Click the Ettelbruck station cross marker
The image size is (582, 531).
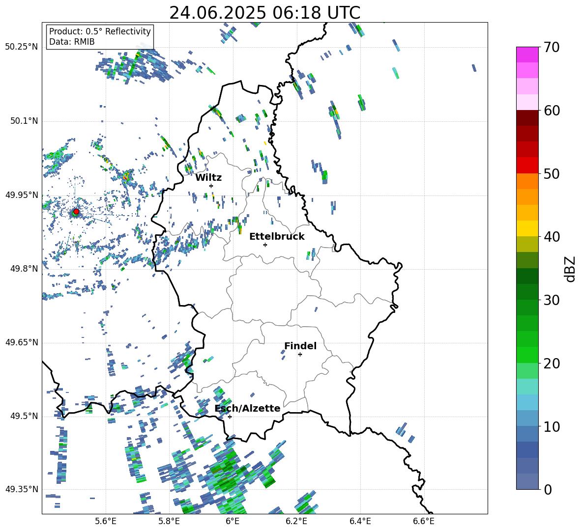click(265, 245)
